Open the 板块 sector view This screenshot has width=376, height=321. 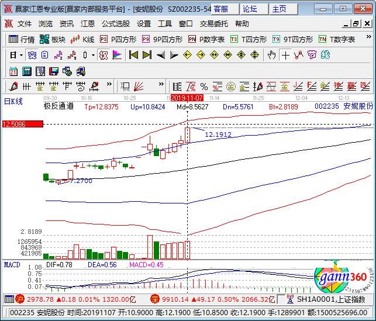(52, 39)
